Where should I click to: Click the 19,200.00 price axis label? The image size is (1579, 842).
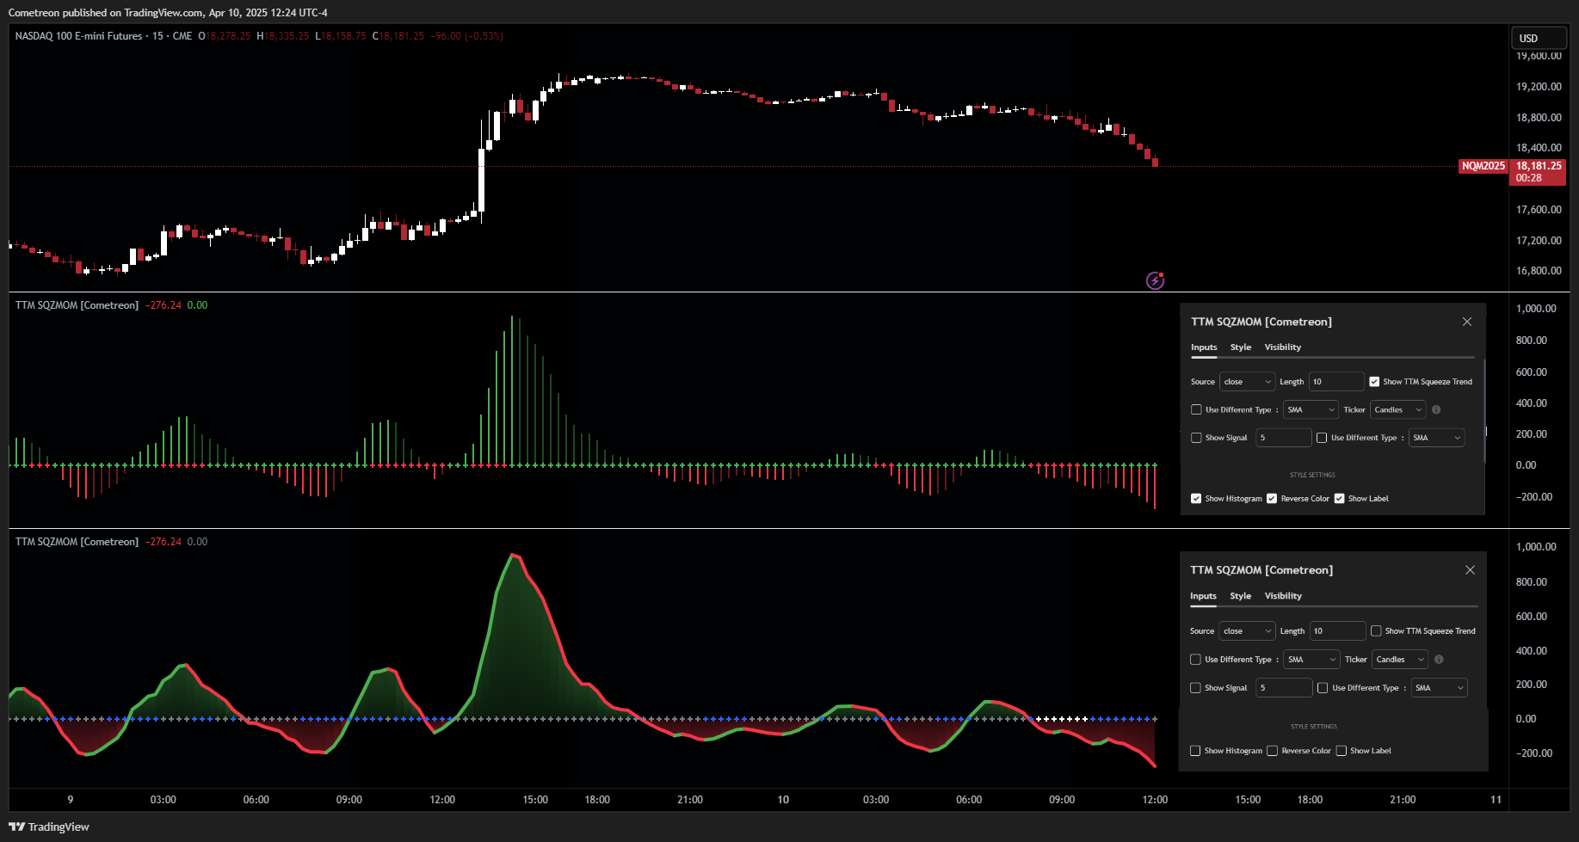coord(1539,87)
